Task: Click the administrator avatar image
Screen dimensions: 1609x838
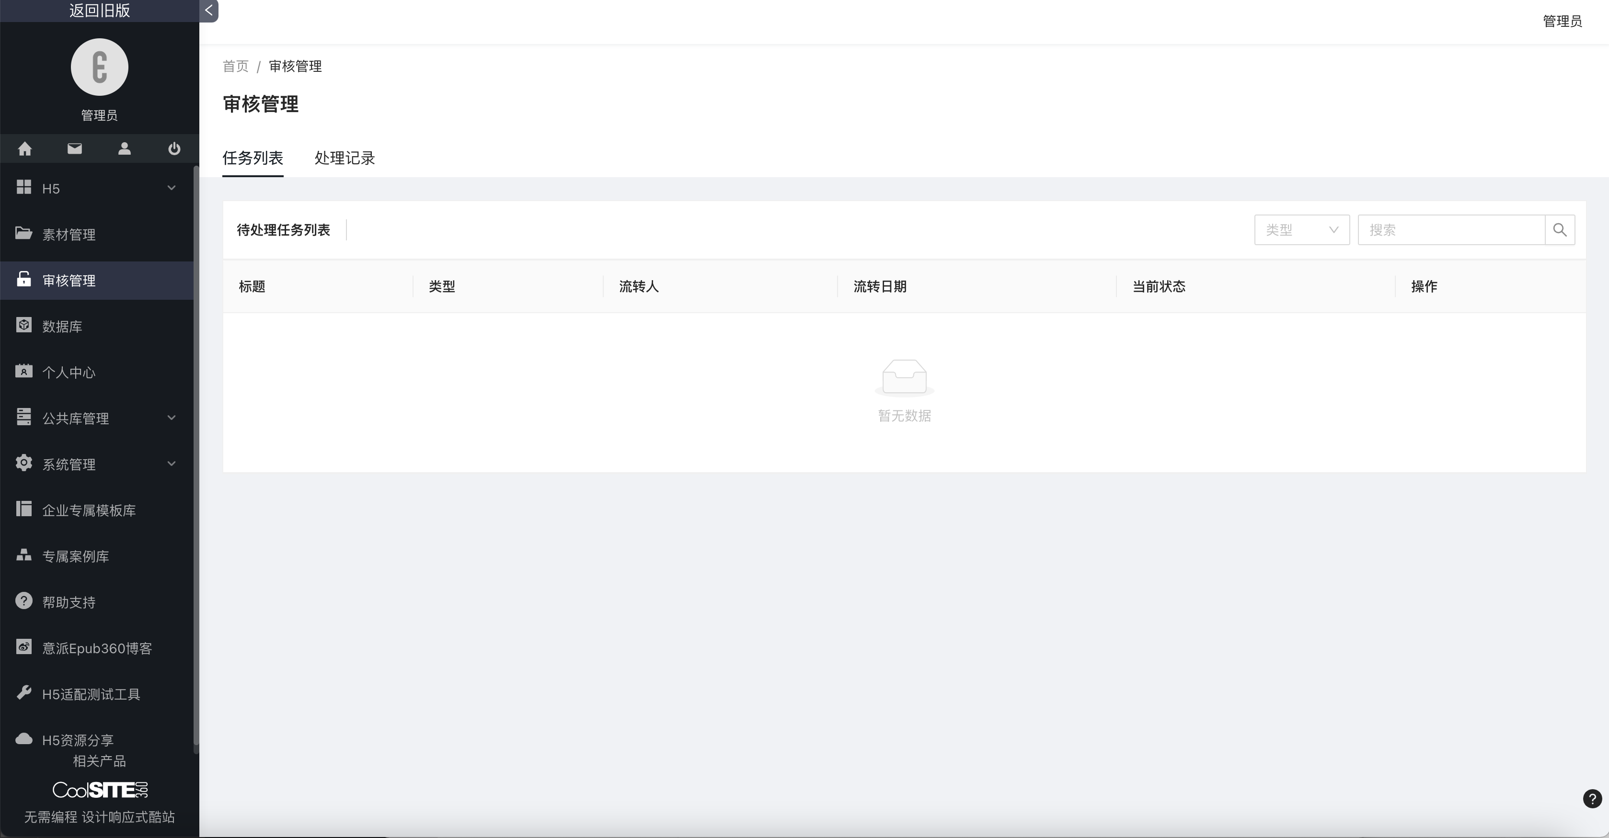Action: (99, 68)
